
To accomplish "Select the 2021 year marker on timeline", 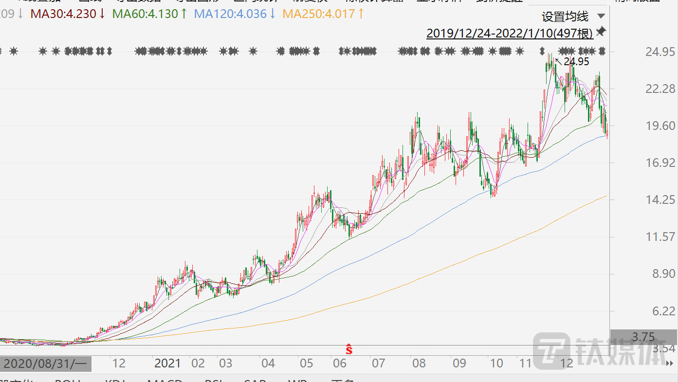I will [167, 364].
